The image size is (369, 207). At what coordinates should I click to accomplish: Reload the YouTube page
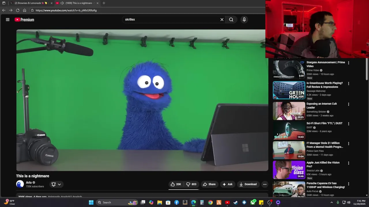pos(18,10)
